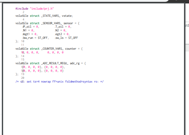Click line number 20
The height and width of the screenshot is (135, 189).
click(23, 78)
